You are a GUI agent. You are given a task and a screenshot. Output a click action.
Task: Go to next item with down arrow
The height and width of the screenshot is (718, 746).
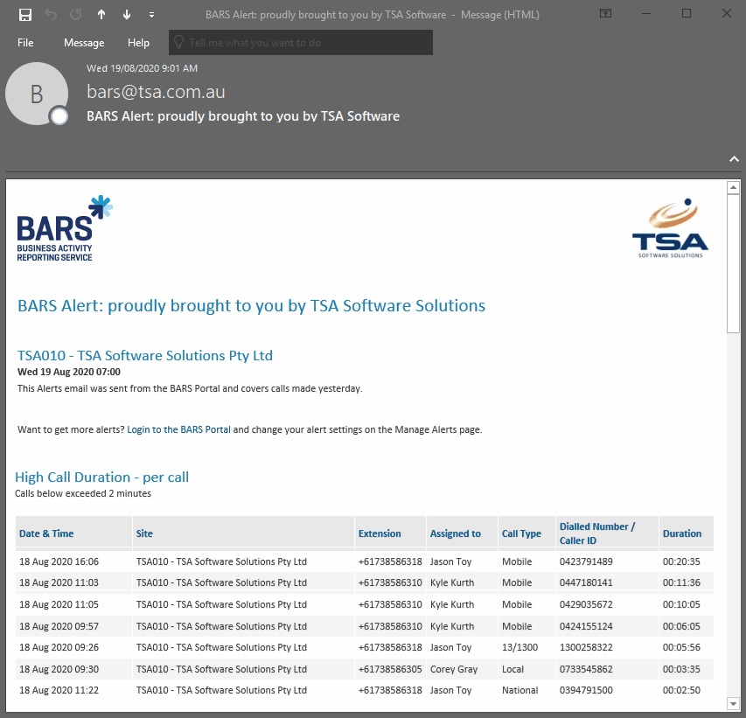127,15
